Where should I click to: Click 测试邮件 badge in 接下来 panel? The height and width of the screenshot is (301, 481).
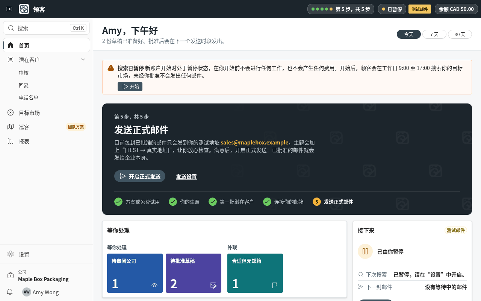click(x=456, y=230)
